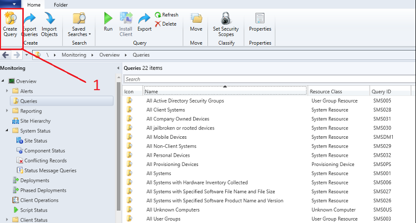Viewport: 416px width, 223px height.
Task: Switch to the Home ribbon tab
Action: (x=34, y=5)
